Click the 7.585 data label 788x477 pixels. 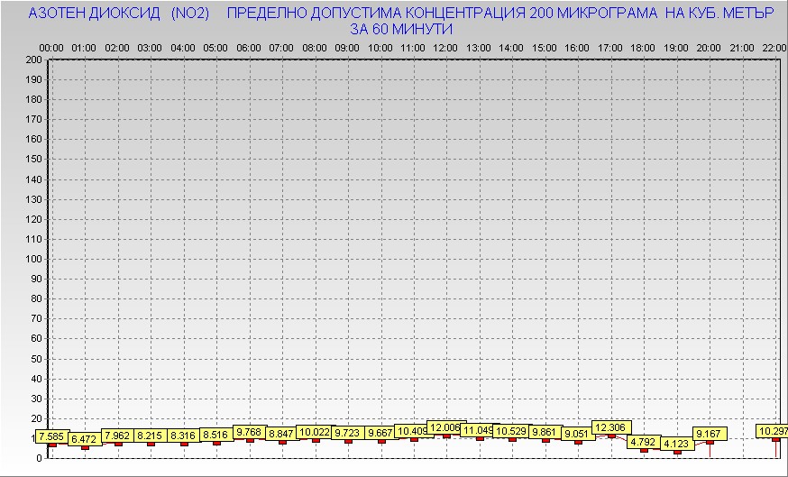pos(51,437)
